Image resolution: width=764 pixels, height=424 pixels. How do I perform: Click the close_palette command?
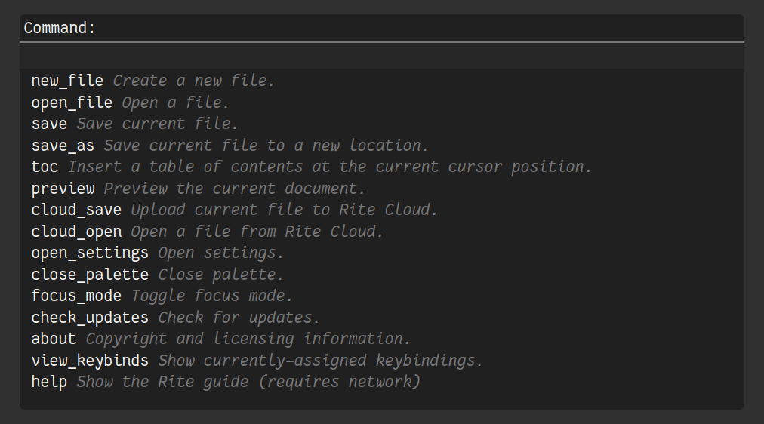tap(90, 275)
